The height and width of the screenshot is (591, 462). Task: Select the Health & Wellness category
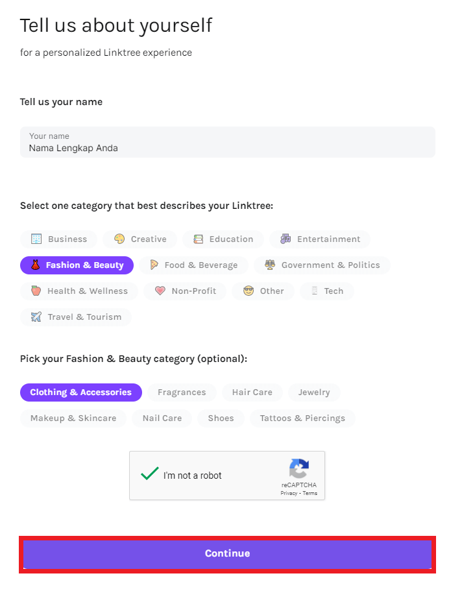pos(79,291)
